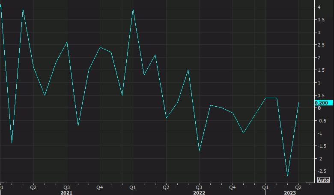Select the Q3 label directly above 2022
334x195 pixels.
(199, 187)
